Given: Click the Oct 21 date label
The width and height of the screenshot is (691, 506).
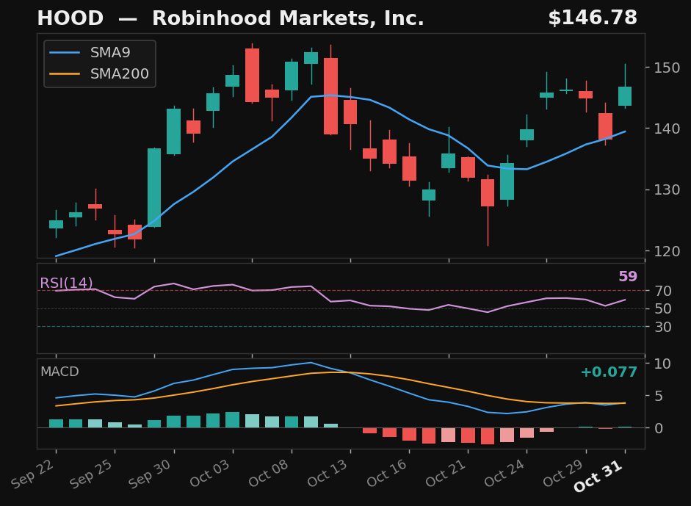Looking at the screenshot, I should pyautogui.click(x=446, y=474).
